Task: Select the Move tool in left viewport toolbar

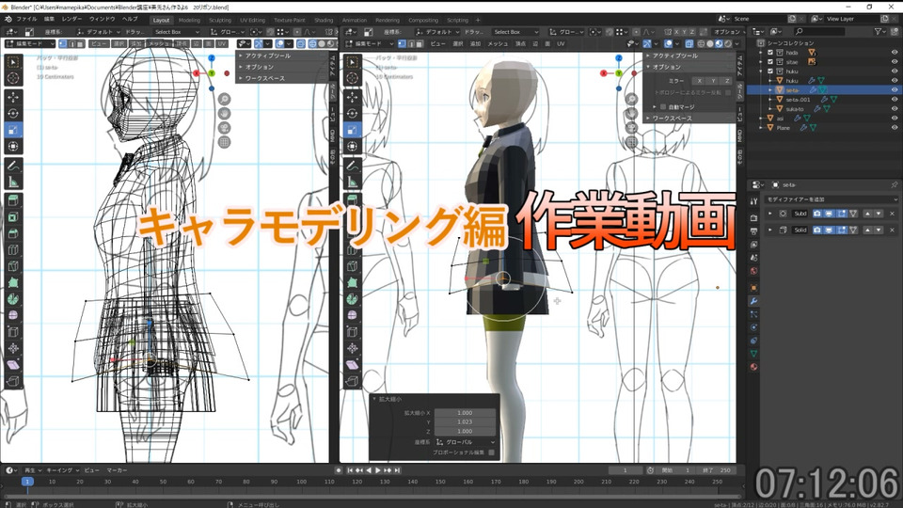Action: click(x=12, y=97)
